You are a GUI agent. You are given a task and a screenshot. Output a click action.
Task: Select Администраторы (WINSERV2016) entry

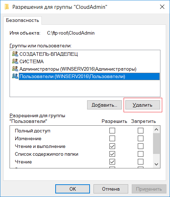(78, 69)
